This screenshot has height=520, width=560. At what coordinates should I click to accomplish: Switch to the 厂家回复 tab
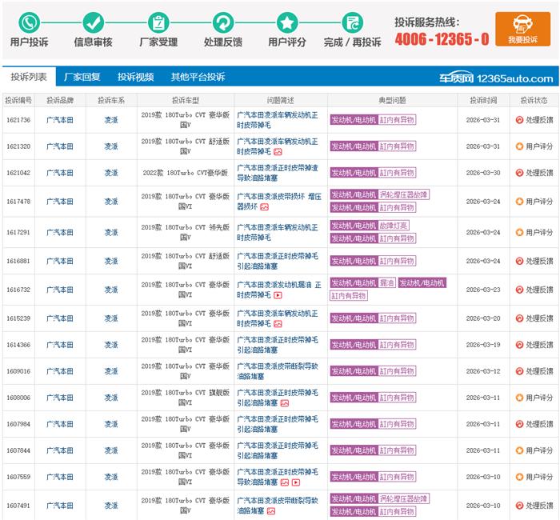[82, 78]
